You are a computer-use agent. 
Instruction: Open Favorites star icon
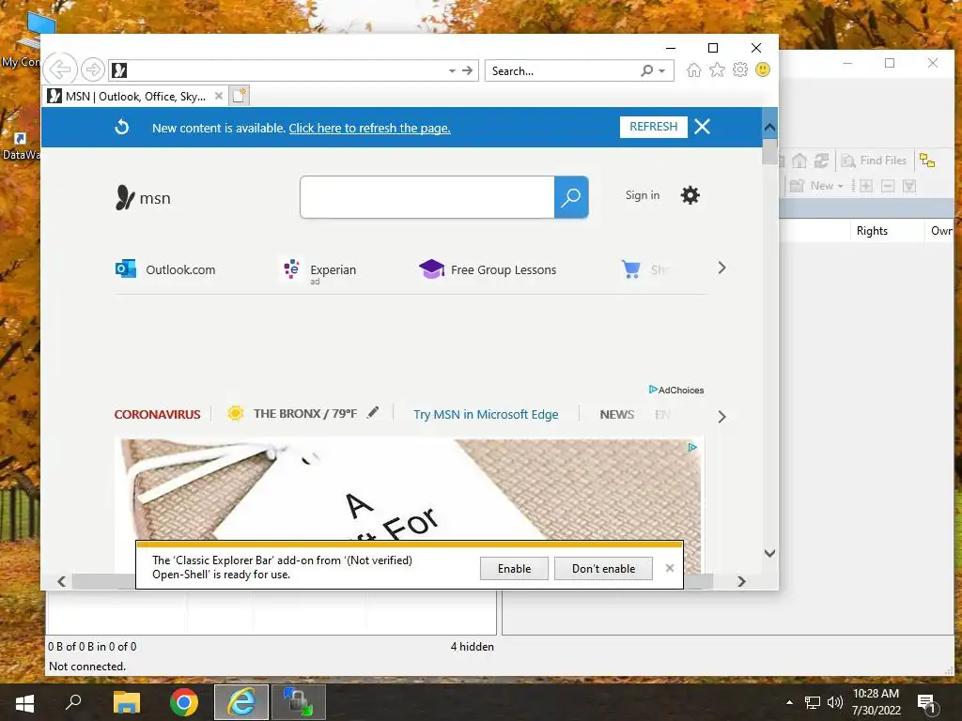717,69
